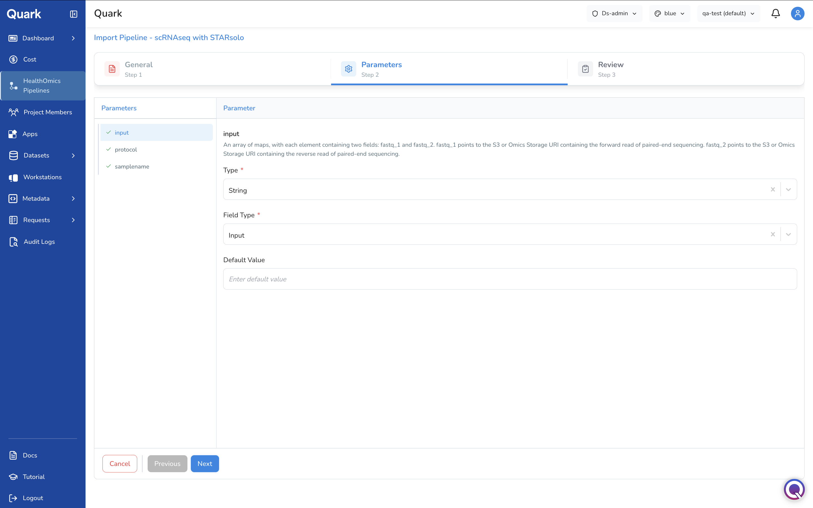This screenshot has height=508, width=813.
Task: Clear the Type field selection
Action: (773, 189)
